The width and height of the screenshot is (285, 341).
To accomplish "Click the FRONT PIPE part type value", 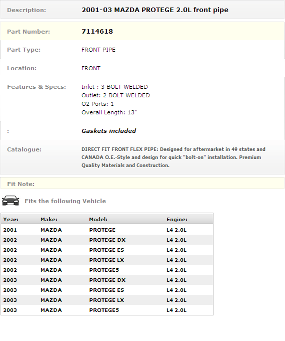I will 98,50.
